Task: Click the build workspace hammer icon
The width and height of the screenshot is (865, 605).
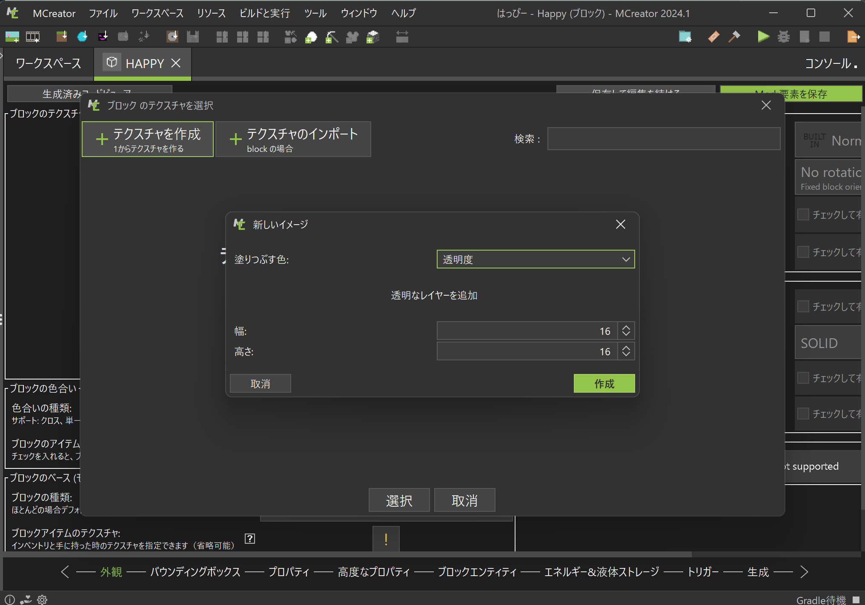Action: pos(734,37)
